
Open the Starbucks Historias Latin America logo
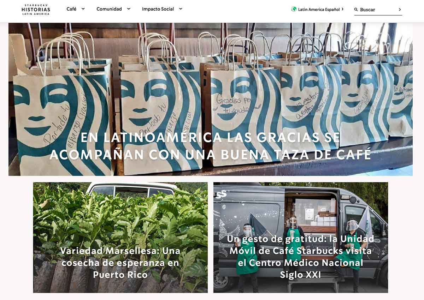36,10
